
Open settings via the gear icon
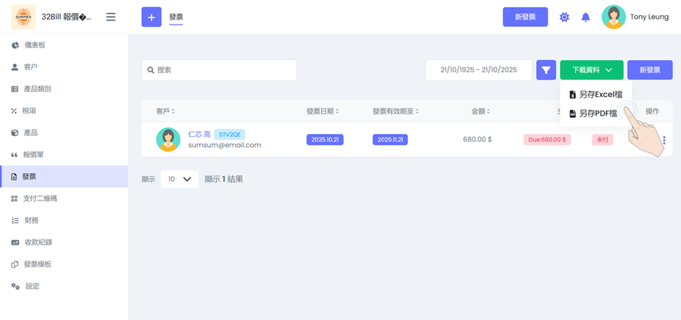point(564,17)
